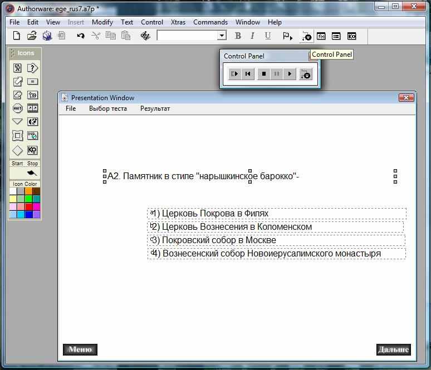Expand the text style dropdown arrow
431x370 pixels.
click(222, 36)
